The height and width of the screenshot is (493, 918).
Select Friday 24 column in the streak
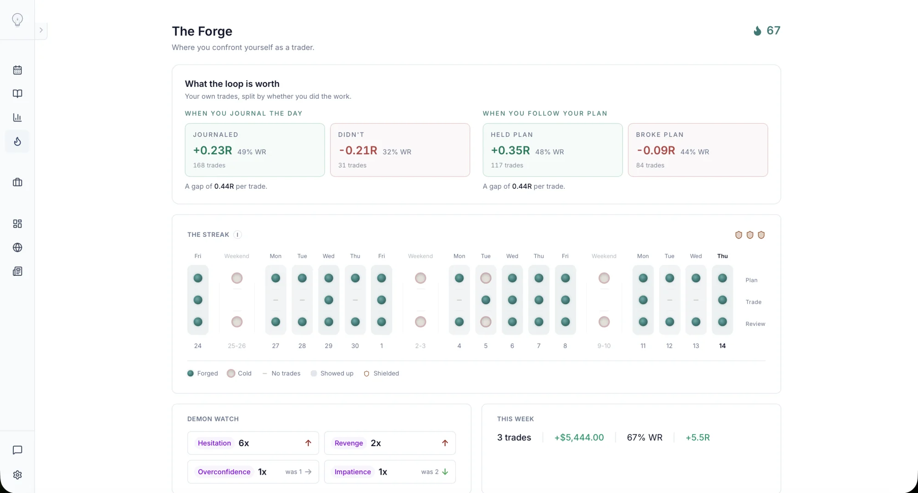coord(198,300)
